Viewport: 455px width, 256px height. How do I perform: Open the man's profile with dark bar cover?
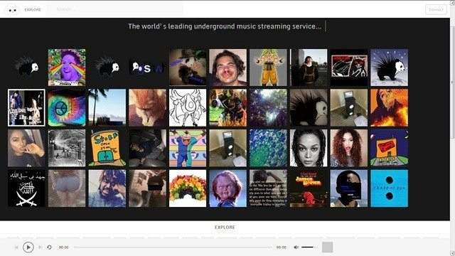(x=349, y=188)
